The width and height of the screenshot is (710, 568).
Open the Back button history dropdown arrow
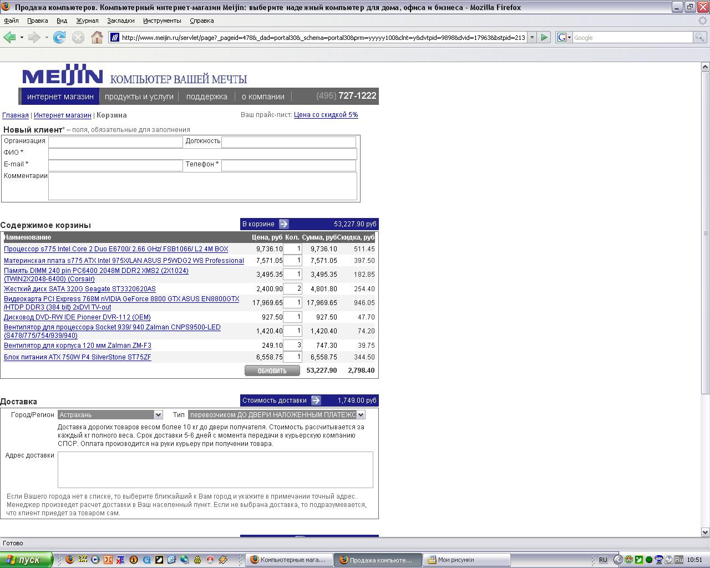point(22,37)
